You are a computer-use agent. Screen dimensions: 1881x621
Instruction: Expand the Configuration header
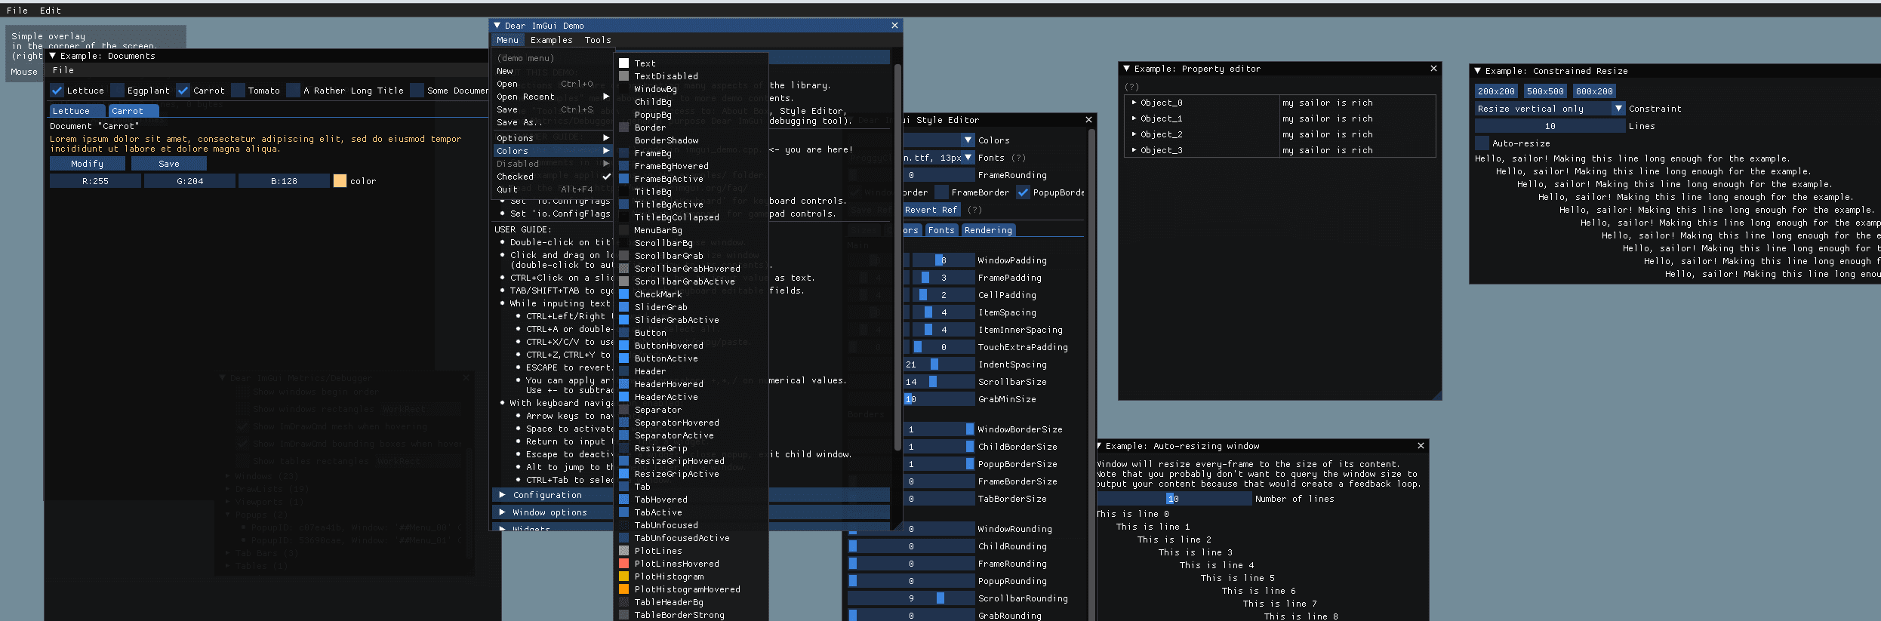click(x=553, y=495)
